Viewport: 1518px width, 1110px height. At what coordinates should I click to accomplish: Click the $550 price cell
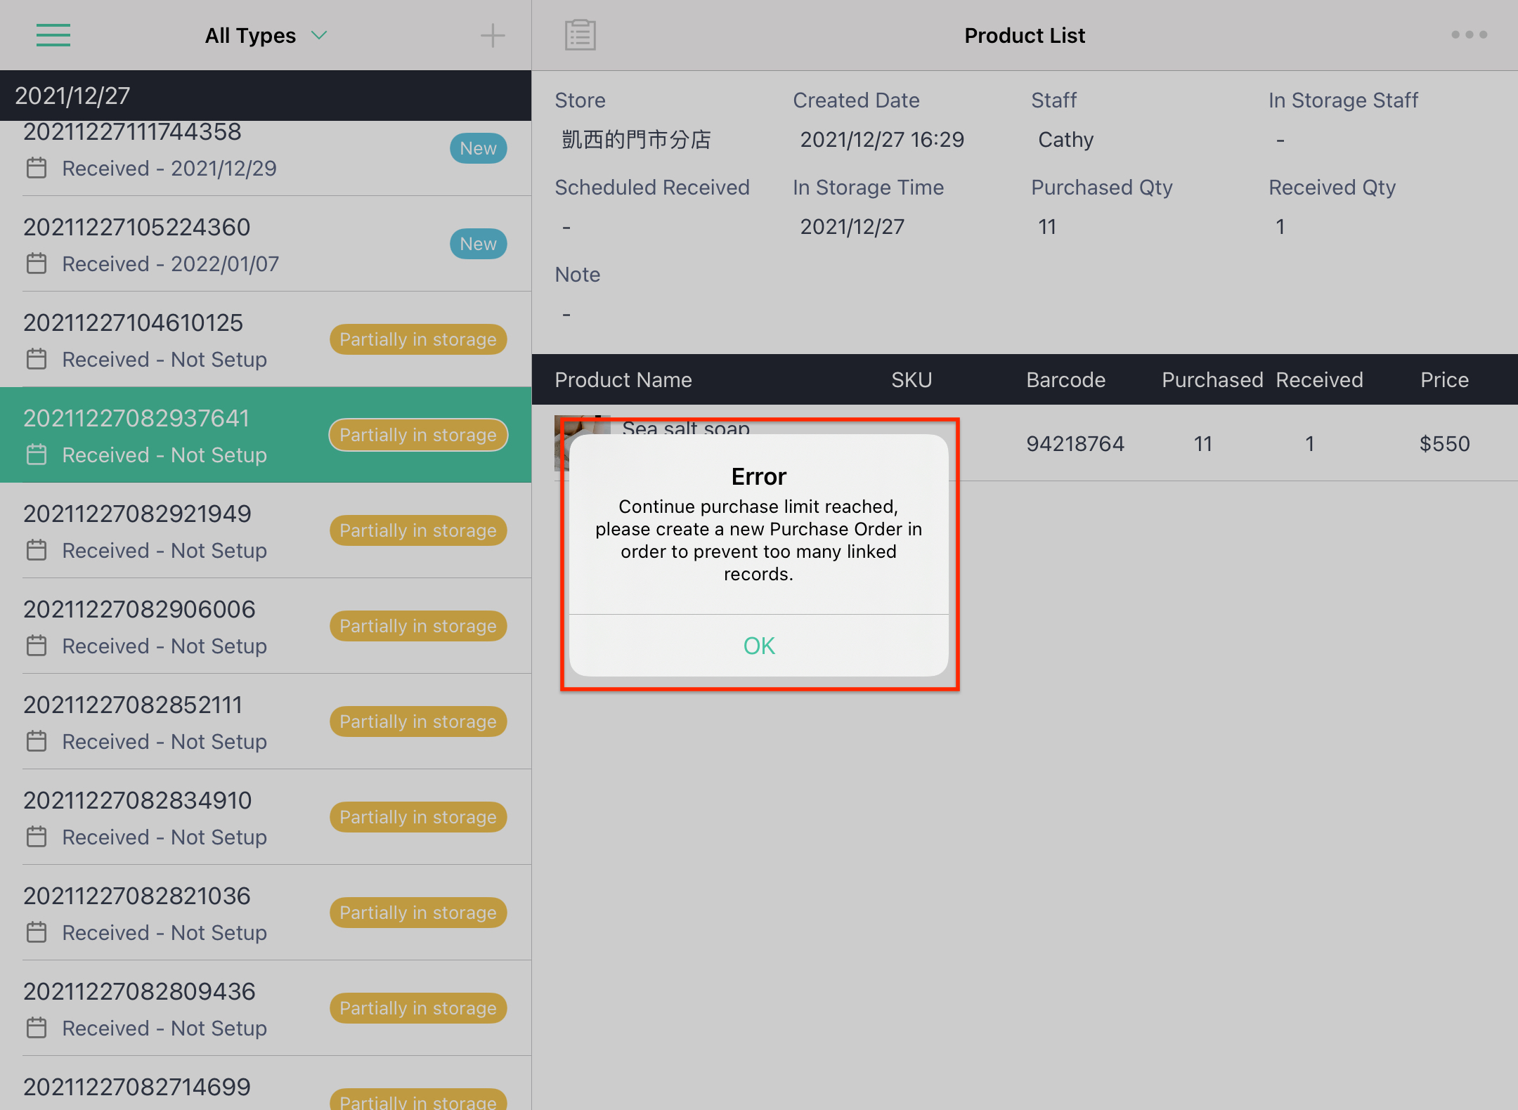click(x=1444, y=443)
